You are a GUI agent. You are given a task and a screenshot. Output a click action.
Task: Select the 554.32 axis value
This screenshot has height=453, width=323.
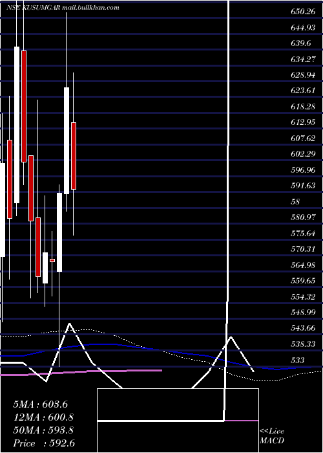pos(303,296)
